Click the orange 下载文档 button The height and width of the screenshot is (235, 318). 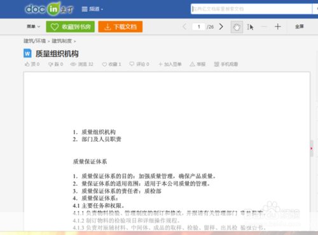click(120, 27)
